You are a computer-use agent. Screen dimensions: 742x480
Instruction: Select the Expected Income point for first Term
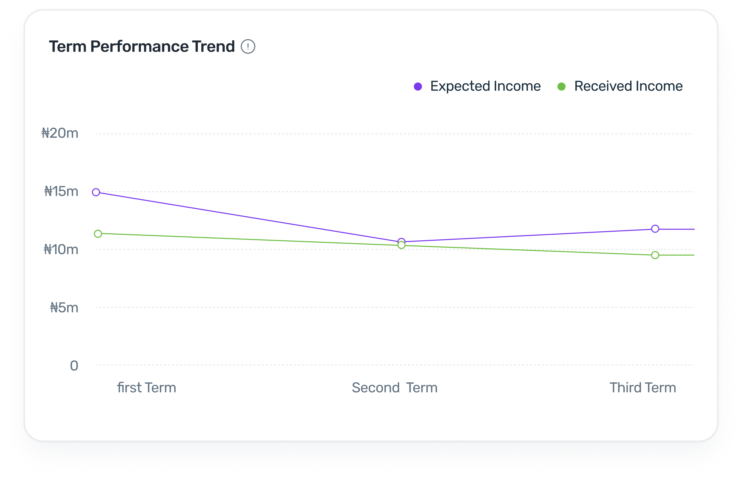(x=96, y=192)
